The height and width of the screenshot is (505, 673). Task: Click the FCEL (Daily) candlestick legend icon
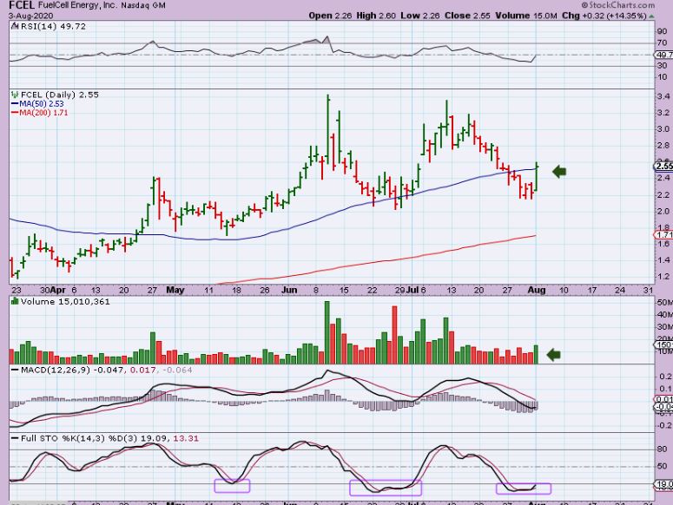click(14, 93)
